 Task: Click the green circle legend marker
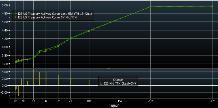coord(16,14)
